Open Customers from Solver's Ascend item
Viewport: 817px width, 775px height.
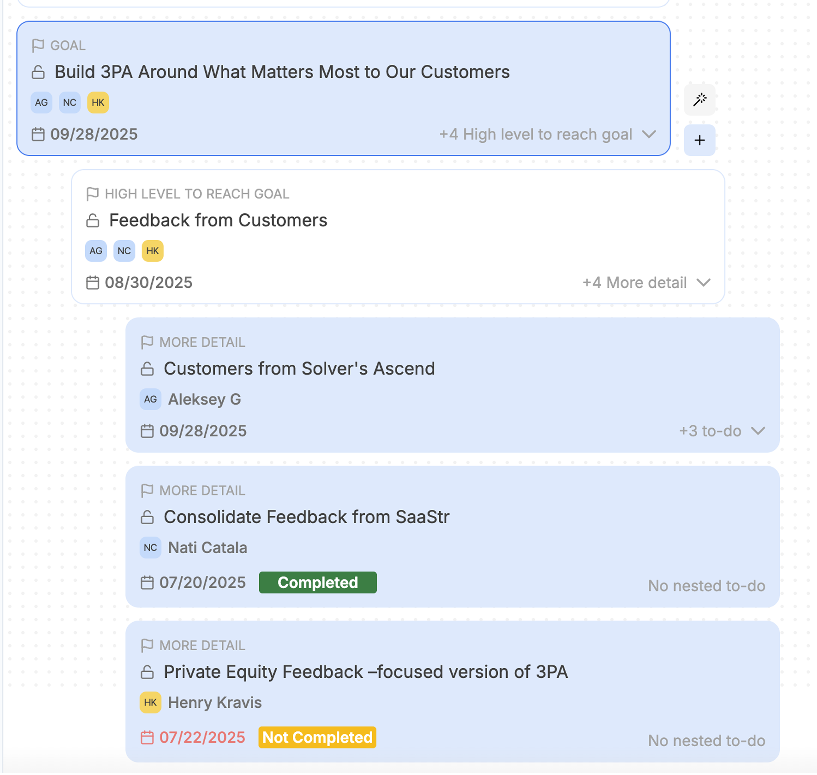[x=299, y=368]
